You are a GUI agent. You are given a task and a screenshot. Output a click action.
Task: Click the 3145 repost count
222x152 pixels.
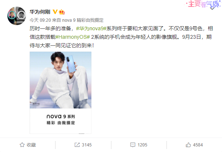tap(87, 145)
